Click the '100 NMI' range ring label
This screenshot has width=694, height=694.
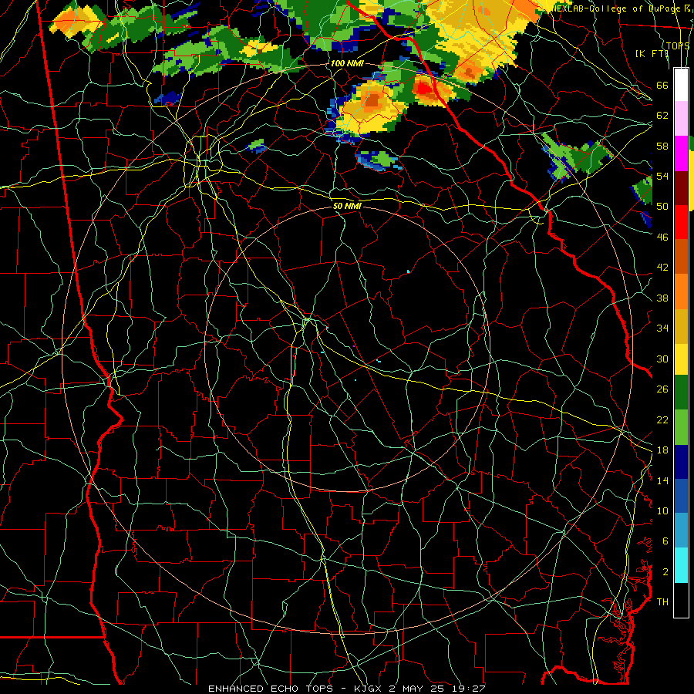click(x=347, y=63)
